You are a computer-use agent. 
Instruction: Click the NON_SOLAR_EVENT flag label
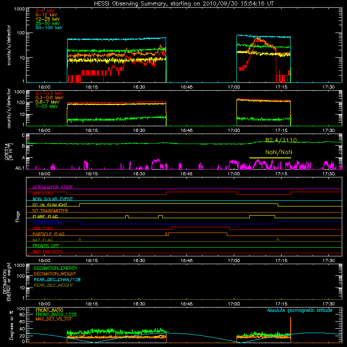(52, 199)
